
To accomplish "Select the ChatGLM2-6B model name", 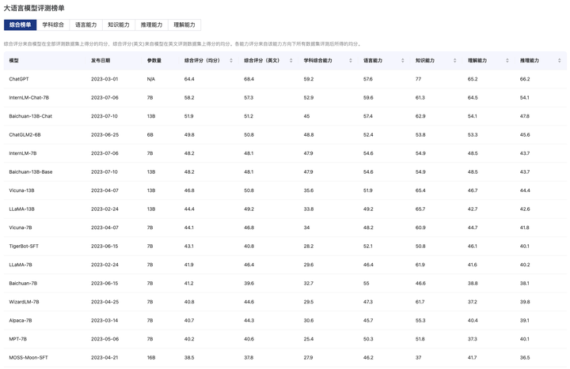I will tap(25, 134).
